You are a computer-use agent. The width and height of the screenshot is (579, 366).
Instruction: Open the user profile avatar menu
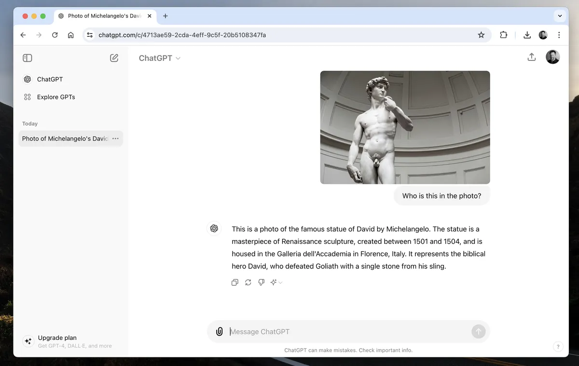[552, 57]
